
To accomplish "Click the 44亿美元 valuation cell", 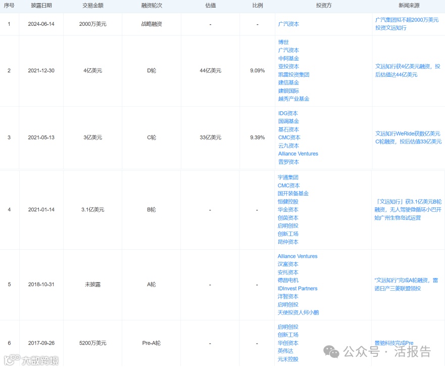I will pyautogui.click(x=210, y=70).
